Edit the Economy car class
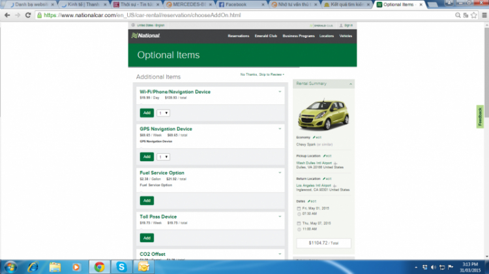Screen dimensions: 489x274 point(317,137)
